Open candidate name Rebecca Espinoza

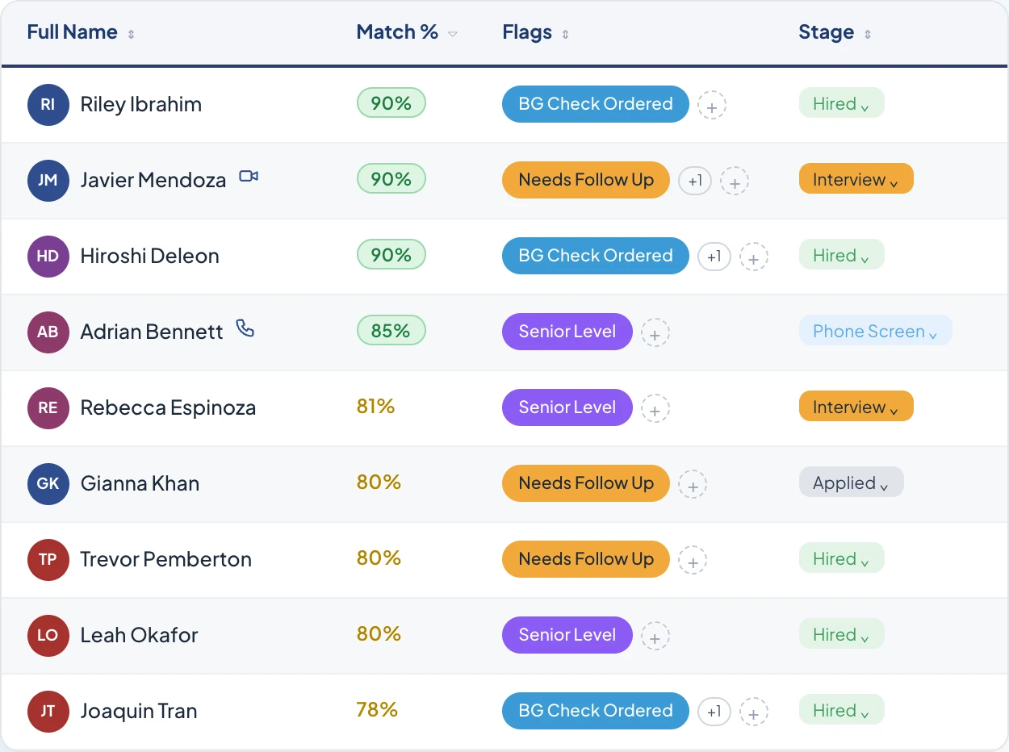tap(168, 408)
